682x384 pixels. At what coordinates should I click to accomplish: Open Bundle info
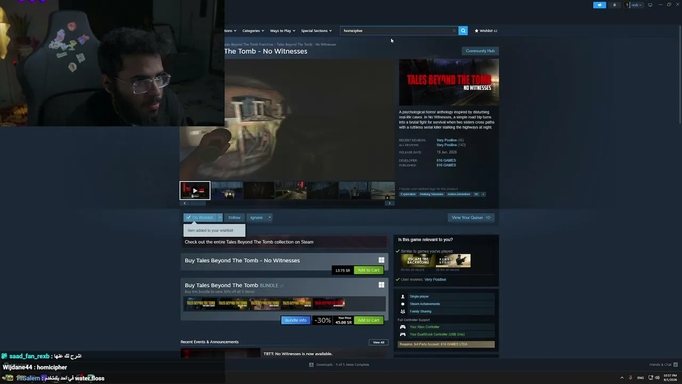(296, 321)
